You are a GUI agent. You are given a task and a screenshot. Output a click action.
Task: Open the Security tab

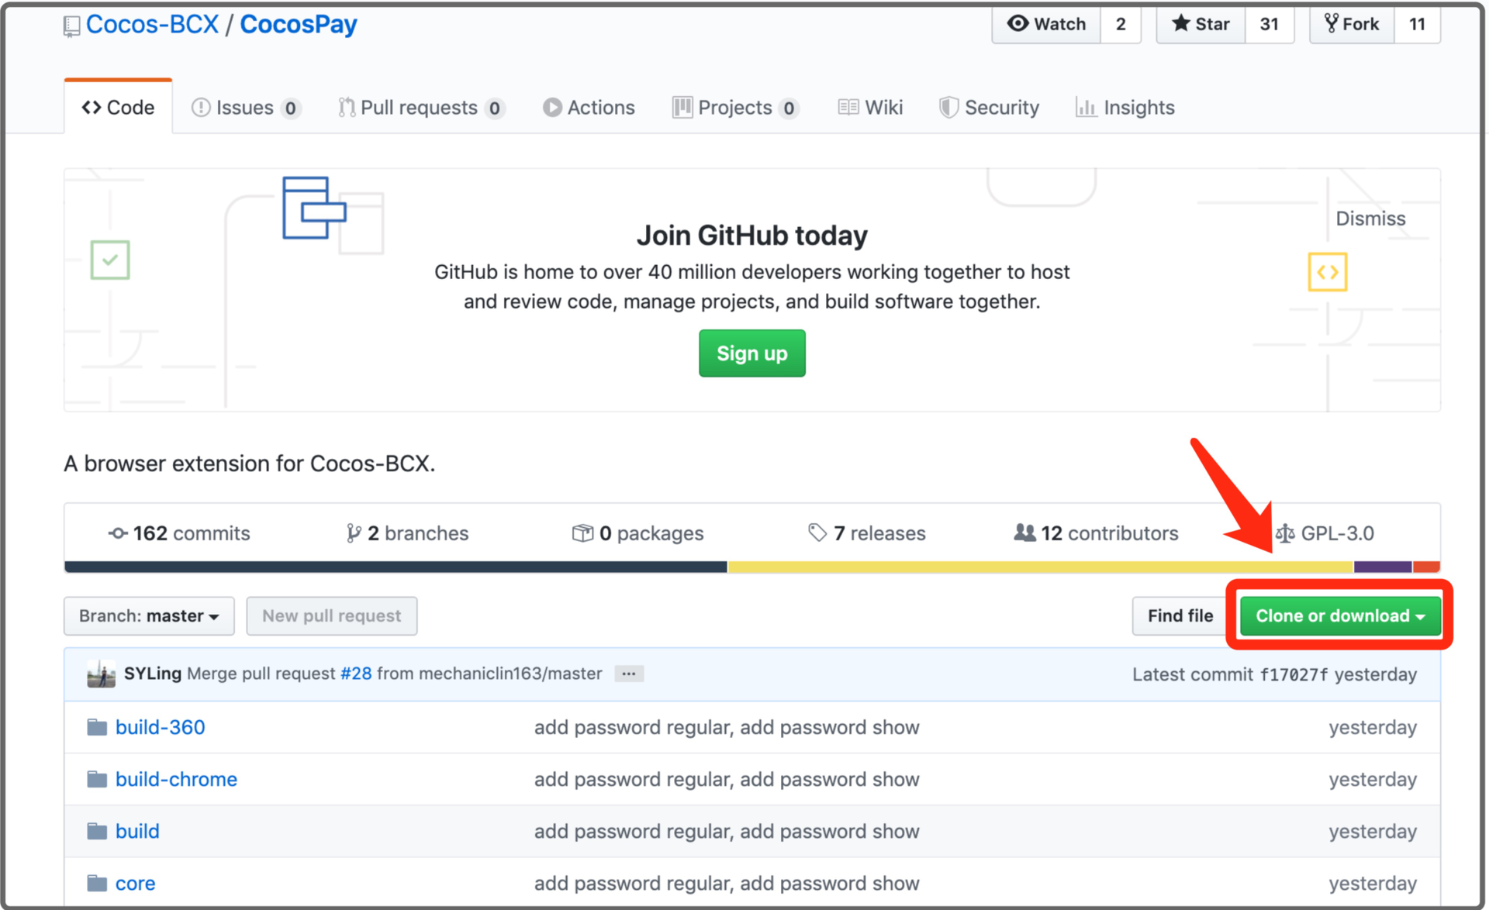point(989,108)
